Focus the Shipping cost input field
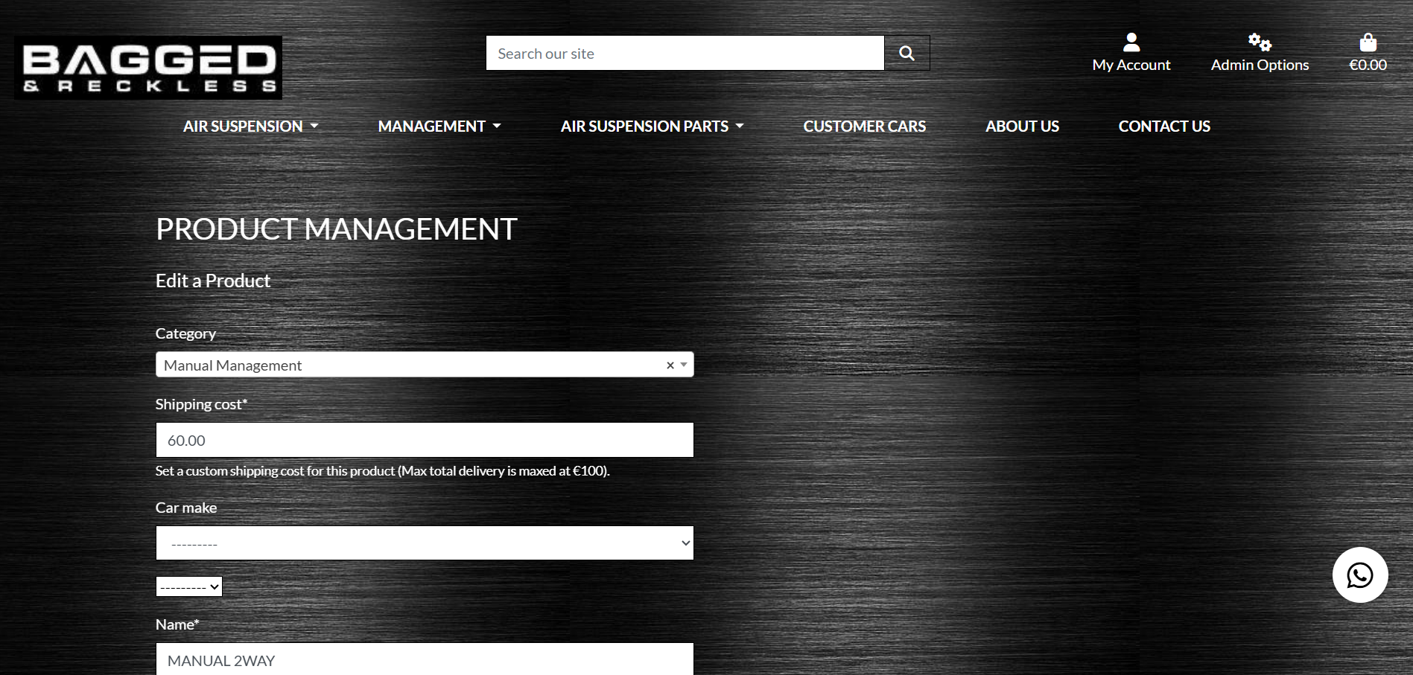Screen dimensions: 1413x675 pyautogui.click(x=424, y=441)
